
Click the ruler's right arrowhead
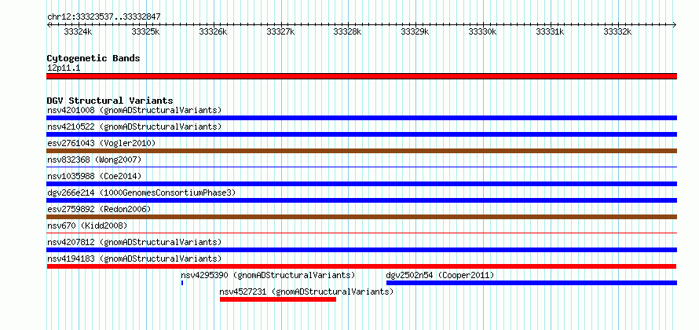pyautogui.click(x=675, y=25)
